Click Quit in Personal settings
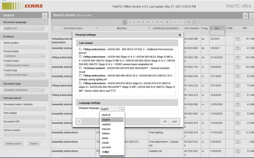Viewport: 254px width, 158px height. click(x=174, y=122)
